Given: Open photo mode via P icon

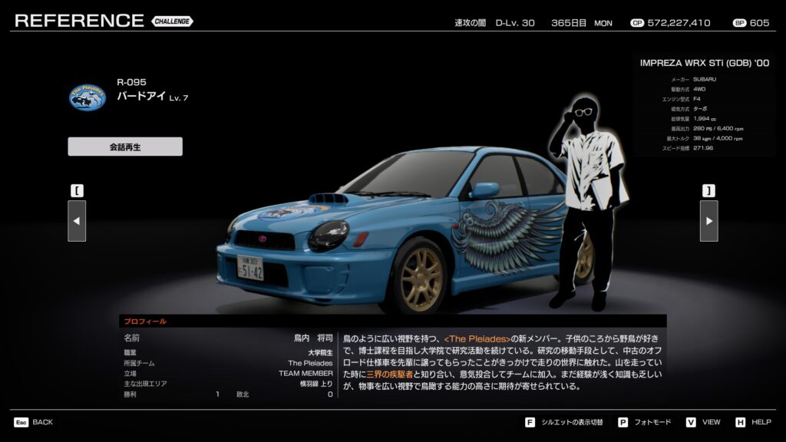Looking at the screenshot, I should 623,422.
